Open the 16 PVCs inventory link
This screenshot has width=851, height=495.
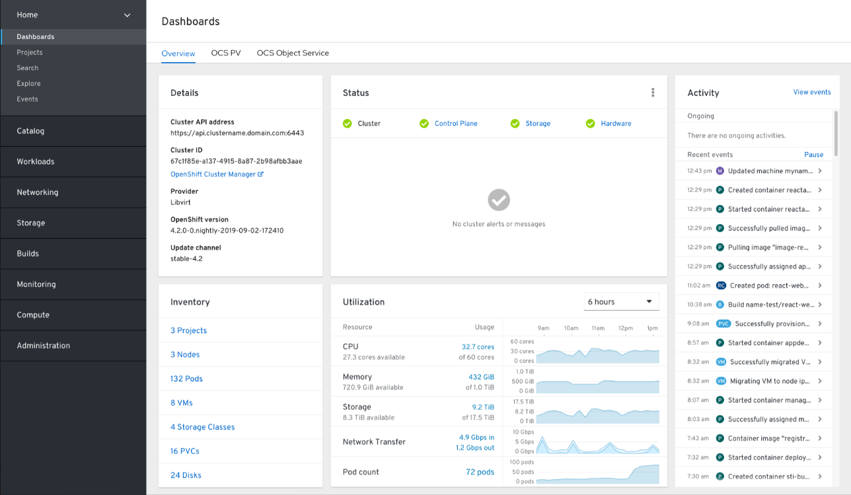click(184, 451)
